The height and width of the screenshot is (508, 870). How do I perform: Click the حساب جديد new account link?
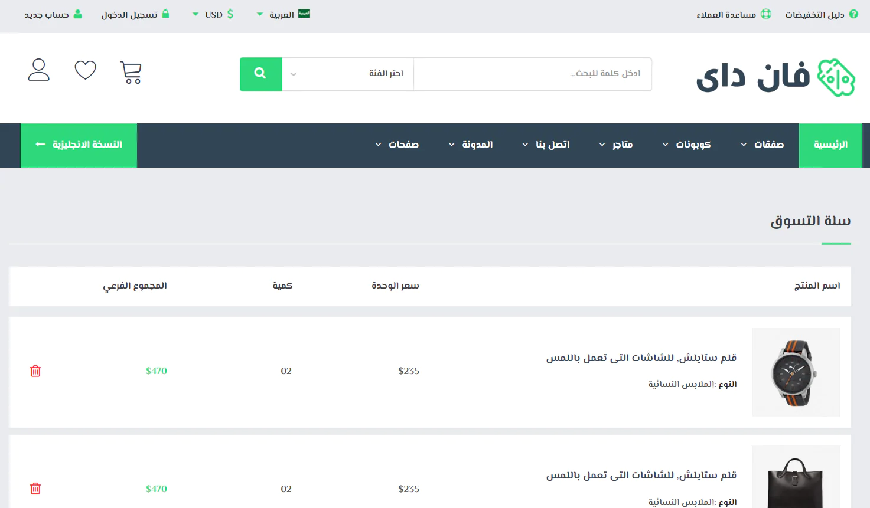[53, 14]
